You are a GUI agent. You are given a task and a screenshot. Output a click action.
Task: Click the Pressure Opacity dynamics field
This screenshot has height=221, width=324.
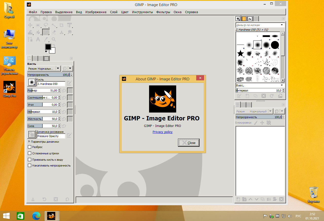click(x=51, y=136)
